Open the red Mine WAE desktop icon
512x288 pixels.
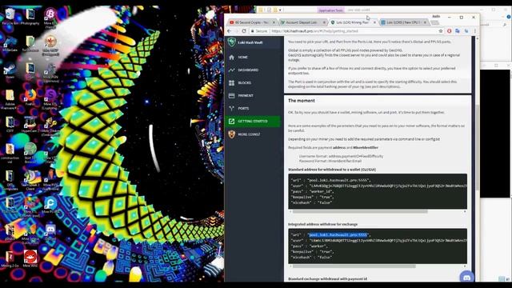(30, 259)
